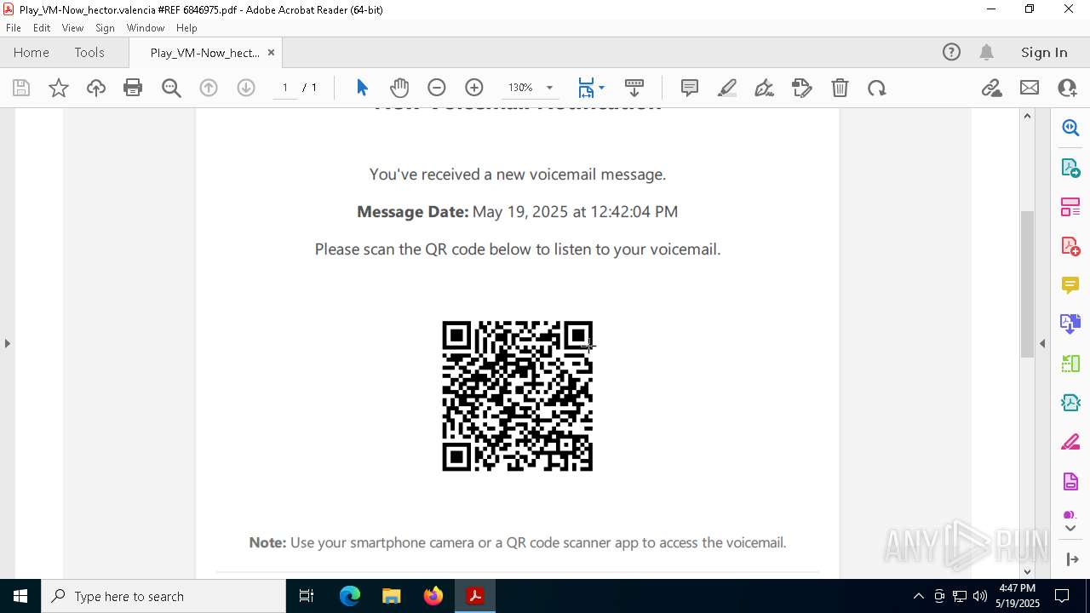Delete with the trash icon

click(x=840, y=88)
